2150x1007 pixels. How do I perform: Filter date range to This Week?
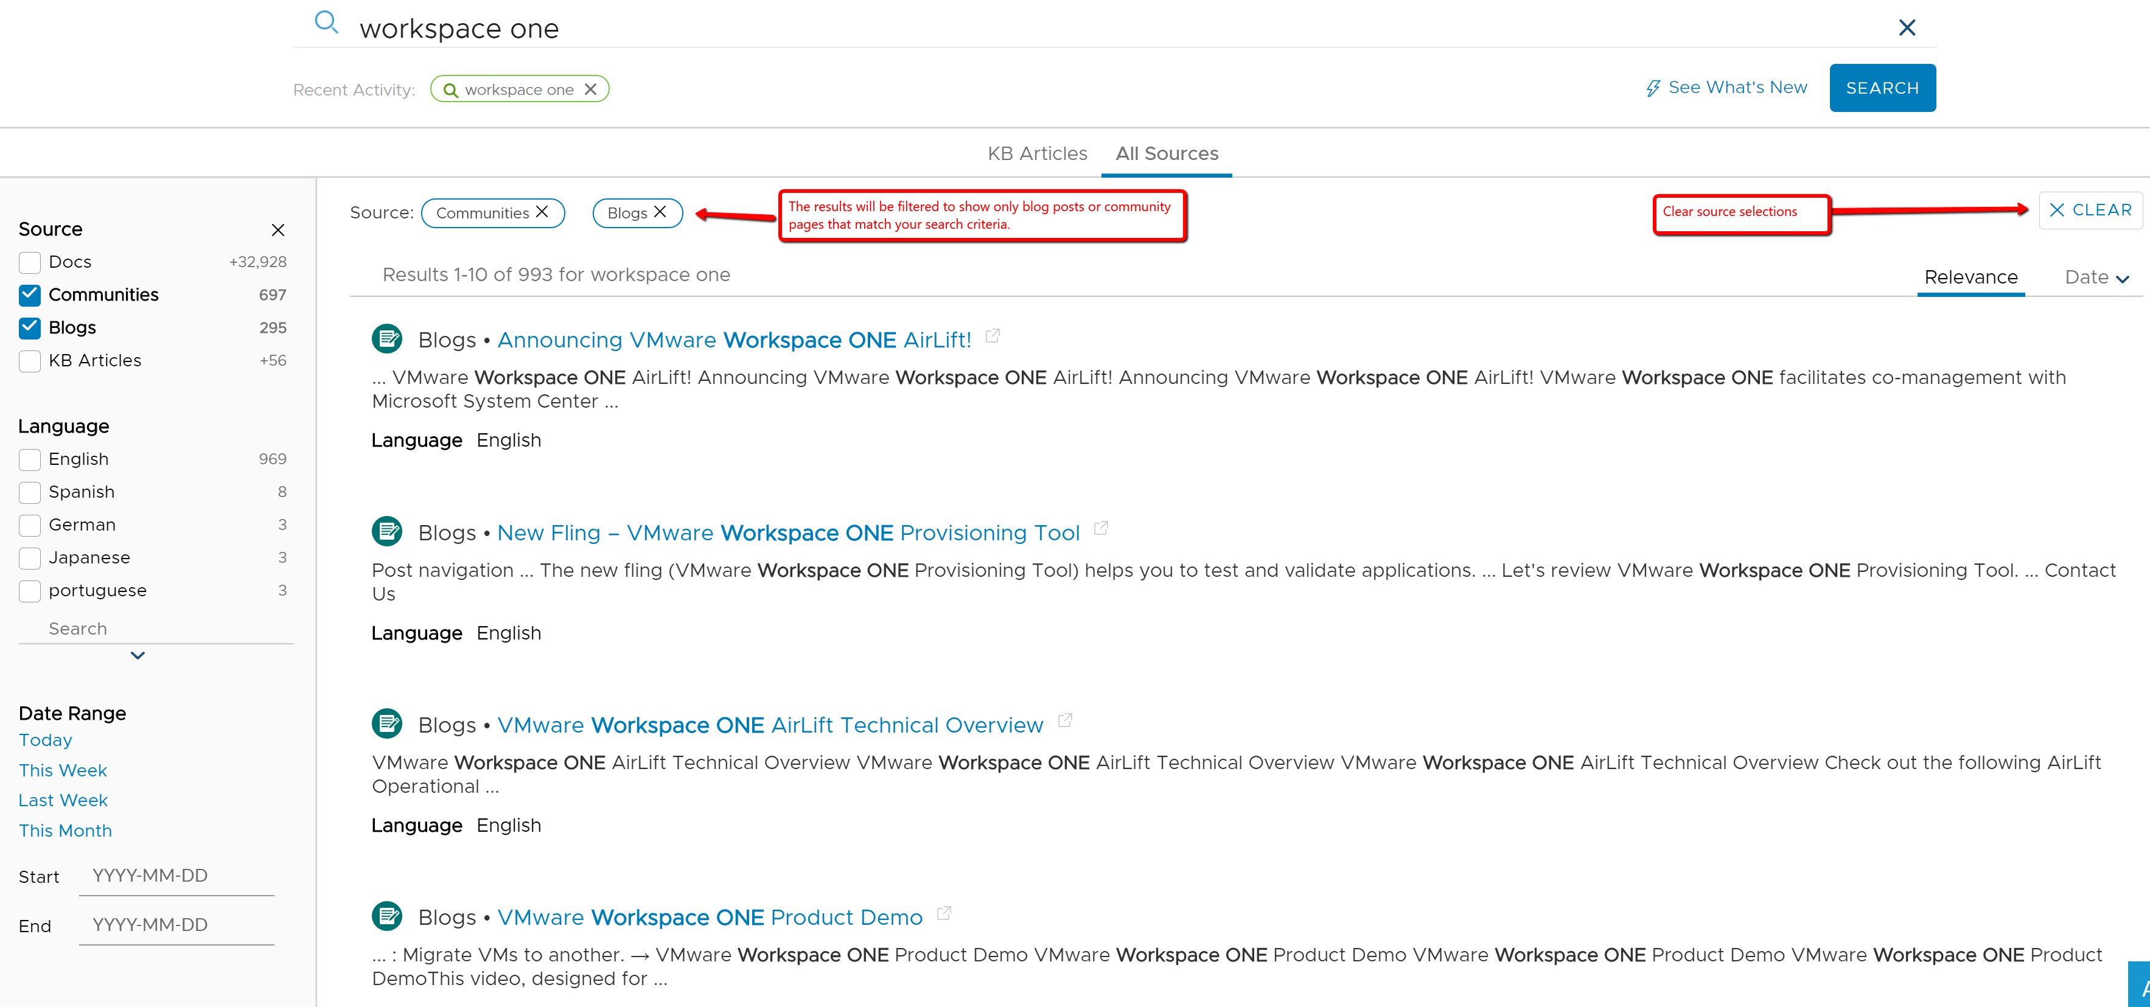pos(63,770)
